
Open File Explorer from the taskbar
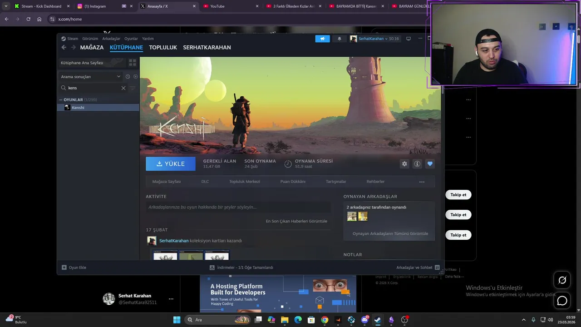pos(285,320)
